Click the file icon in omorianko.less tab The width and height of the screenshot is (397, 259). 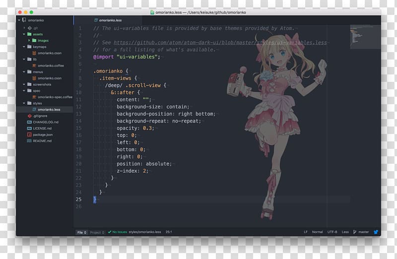pyautogui.click(x=96, y=20)
